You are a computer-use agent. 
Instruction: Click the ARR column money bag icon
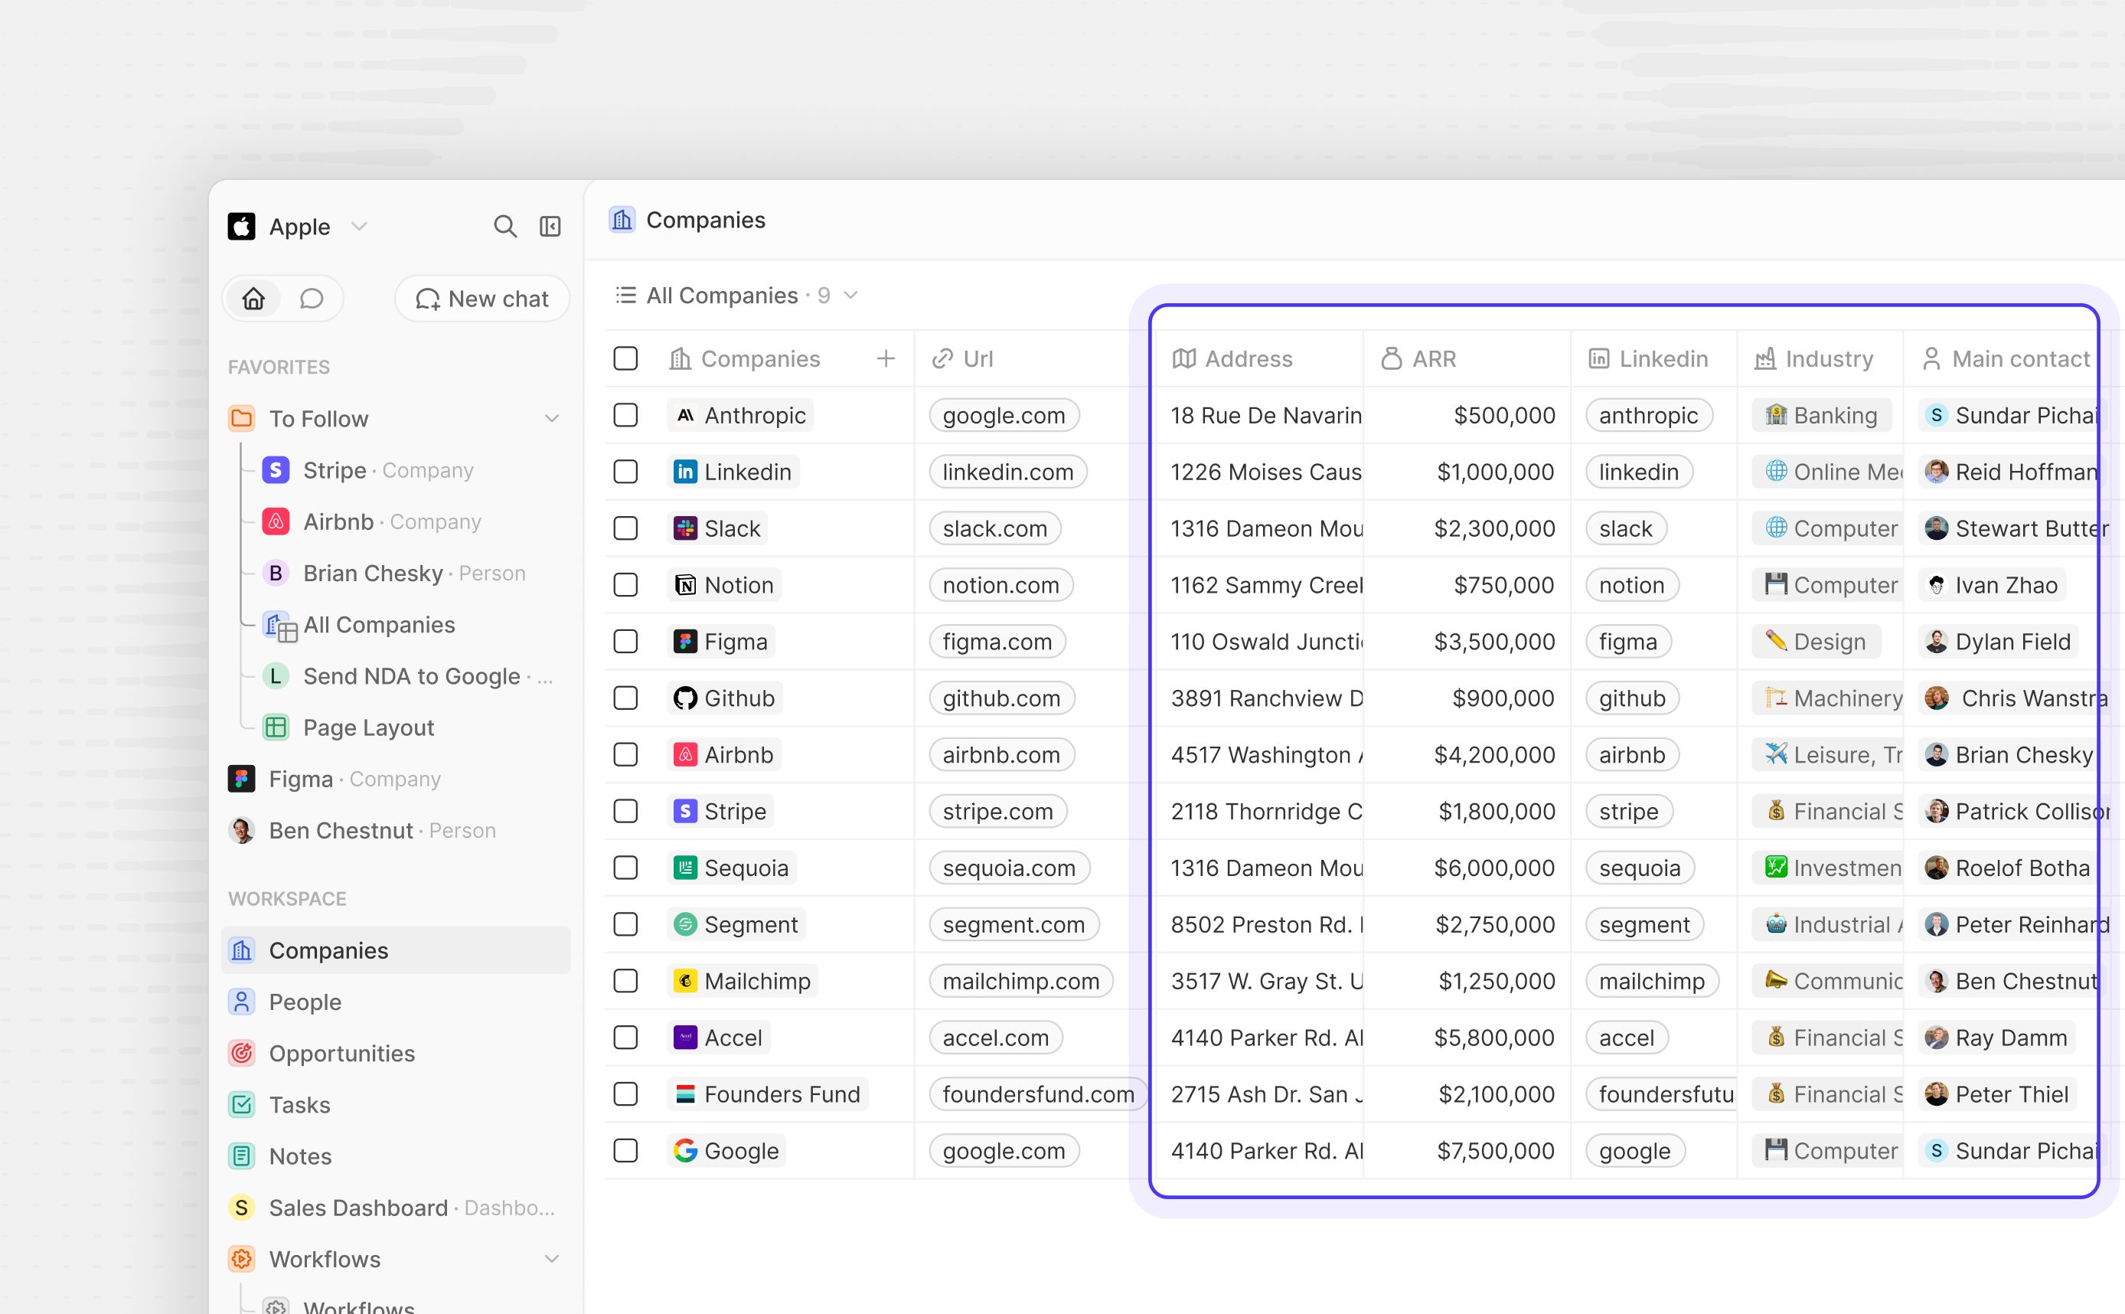(1392, 359)
